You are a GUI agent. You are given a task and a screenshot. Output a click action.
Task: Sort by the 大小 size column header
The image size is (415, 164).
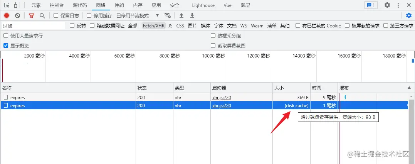point(292,88)
